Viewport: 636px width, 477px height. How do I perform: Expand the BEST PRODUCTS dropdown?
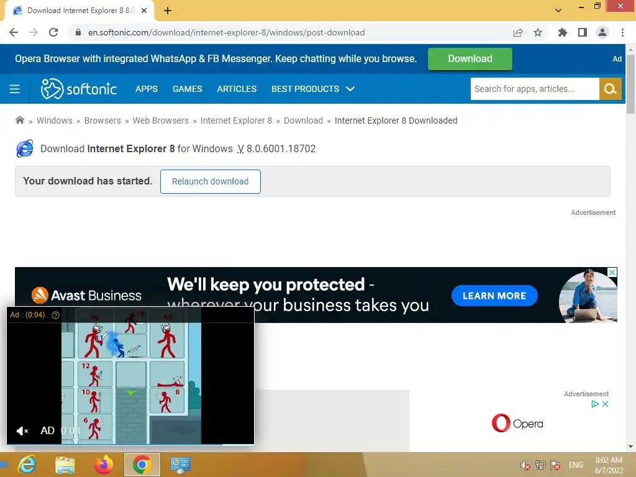[313, 89]
